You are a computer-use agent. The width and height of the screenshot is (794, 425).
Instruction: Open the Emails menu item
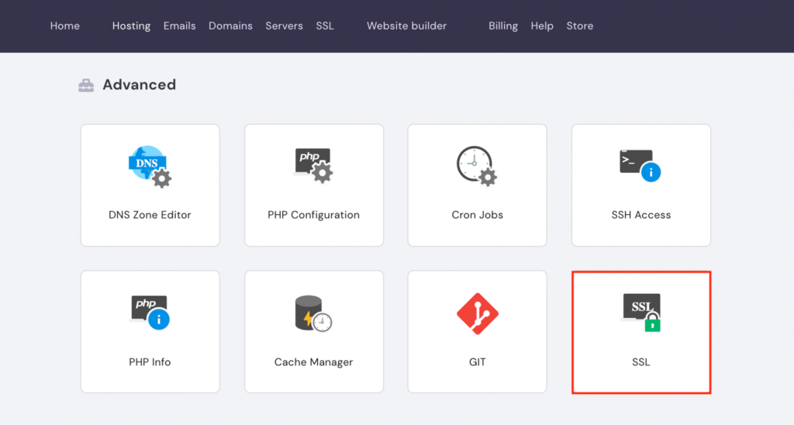click(x=179, y=26)
